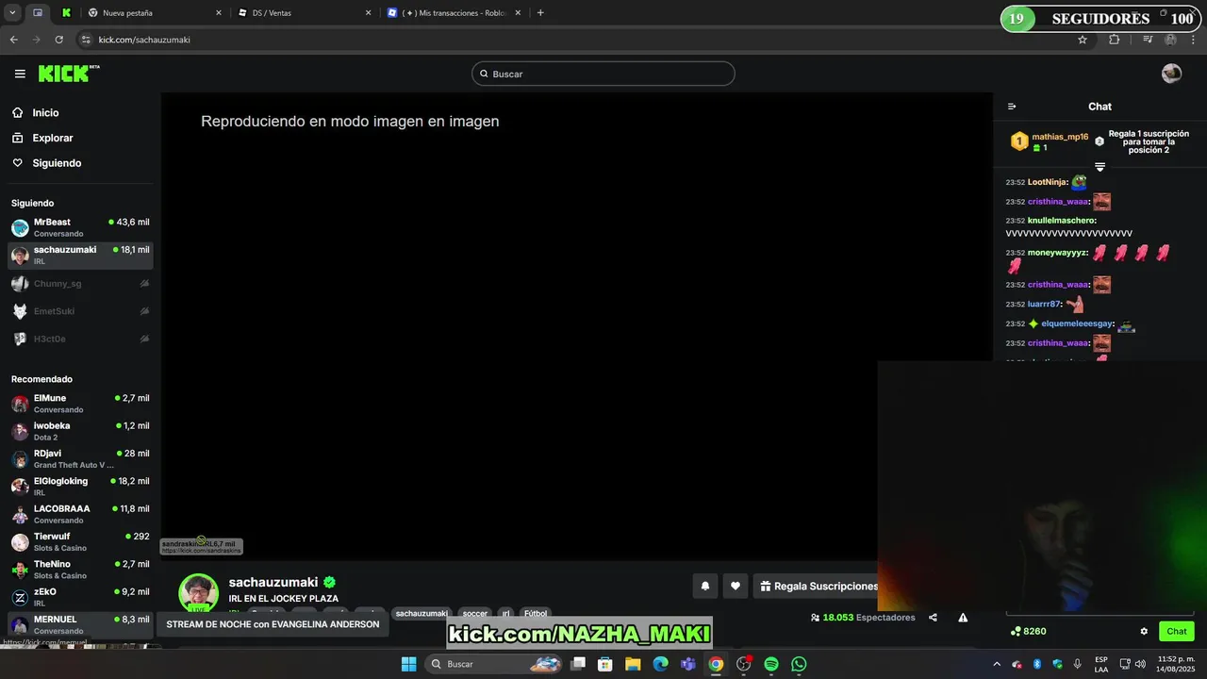This screenshot has width=1207, height=679.
Task: Click the Fútbol tag
Action: [x=536, y=613]
